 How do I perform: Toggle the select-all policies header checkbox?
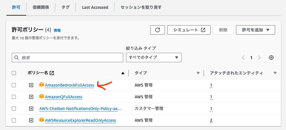pos(14,73)
